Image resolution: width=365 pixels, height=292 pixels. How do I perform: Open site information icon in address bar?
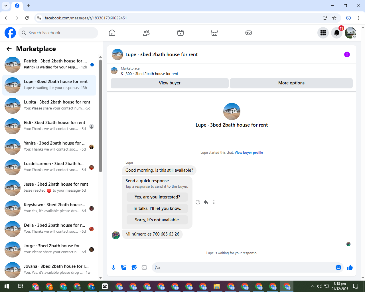pyautogui.click(x=39, y=18)
